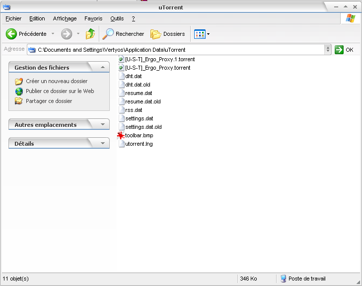Click the view mode (Affichage) icon
Viewport: 362px width, 286px height.
coord(200,34)
